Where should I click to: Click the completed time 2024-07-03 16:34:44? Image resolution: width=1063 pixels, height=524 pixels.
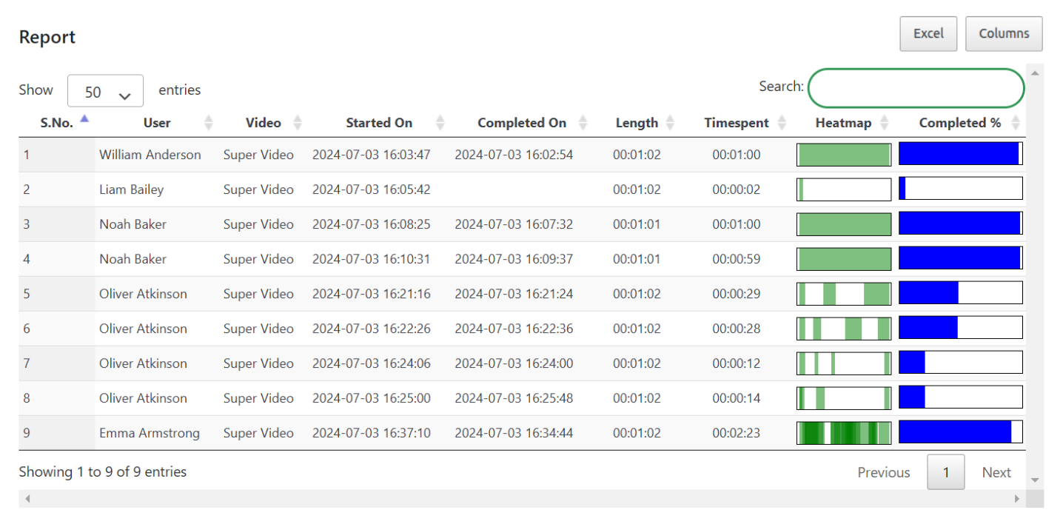click(x=514, y=433)
